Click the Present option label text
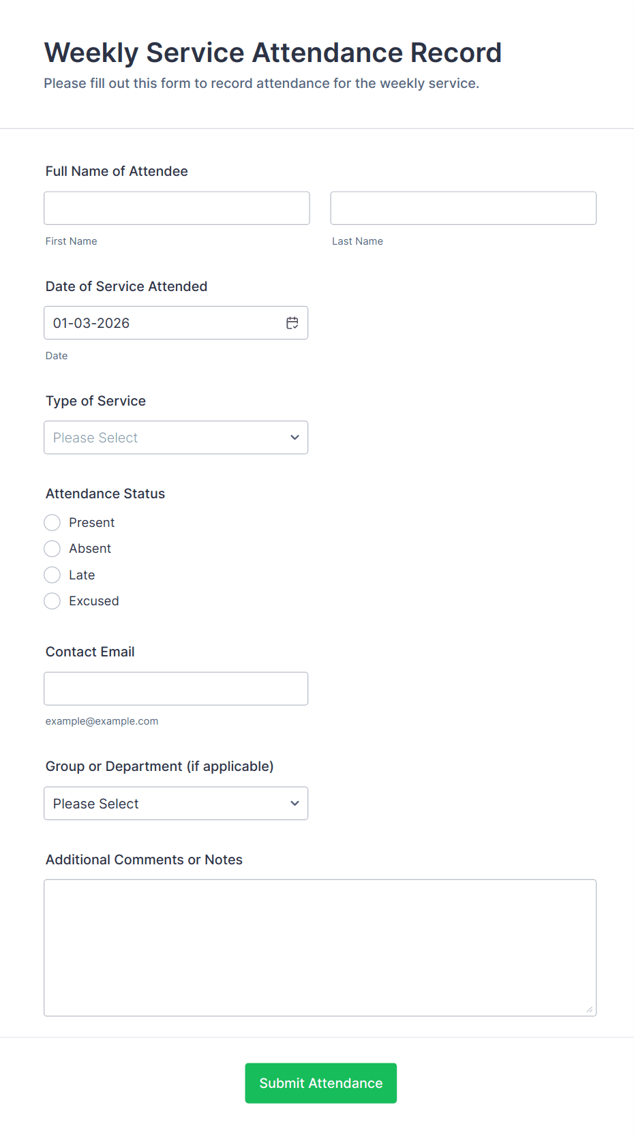The image size is (634, 1137). point(91,523)
